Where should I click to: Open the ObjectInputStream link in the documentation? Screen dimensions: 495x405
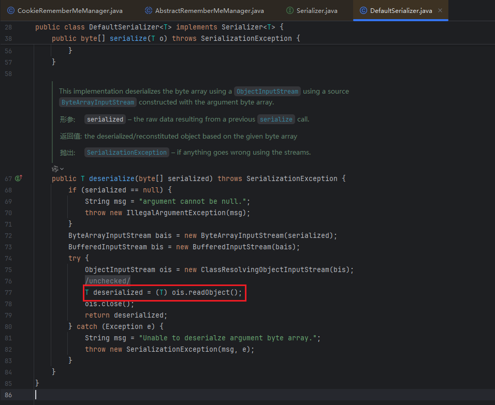coord(267,91)
